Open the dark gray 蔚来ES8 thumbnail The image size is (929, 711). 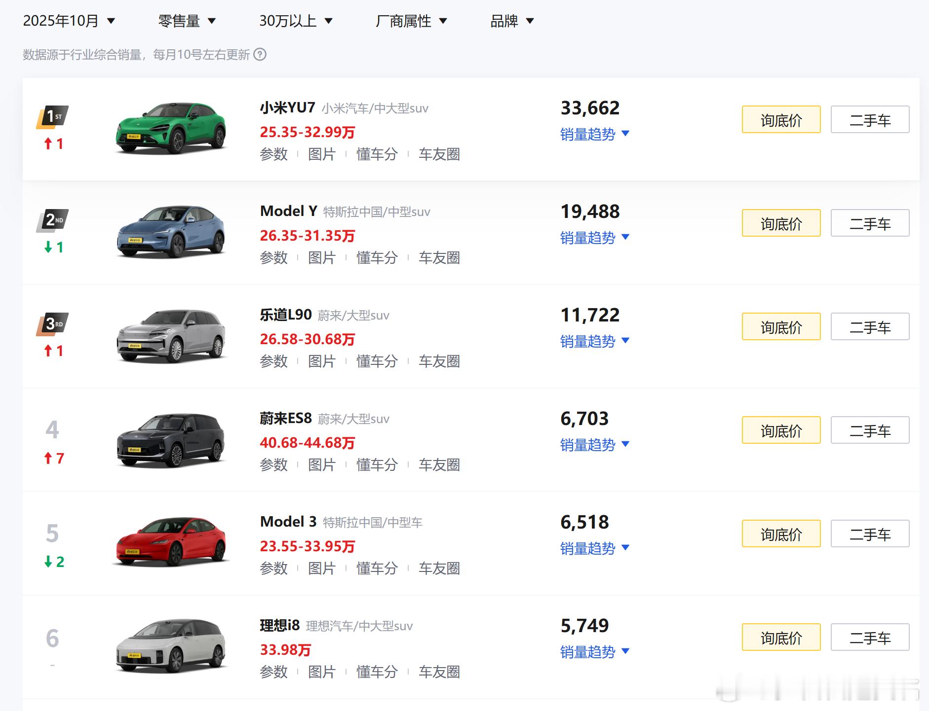coord(171,440)
